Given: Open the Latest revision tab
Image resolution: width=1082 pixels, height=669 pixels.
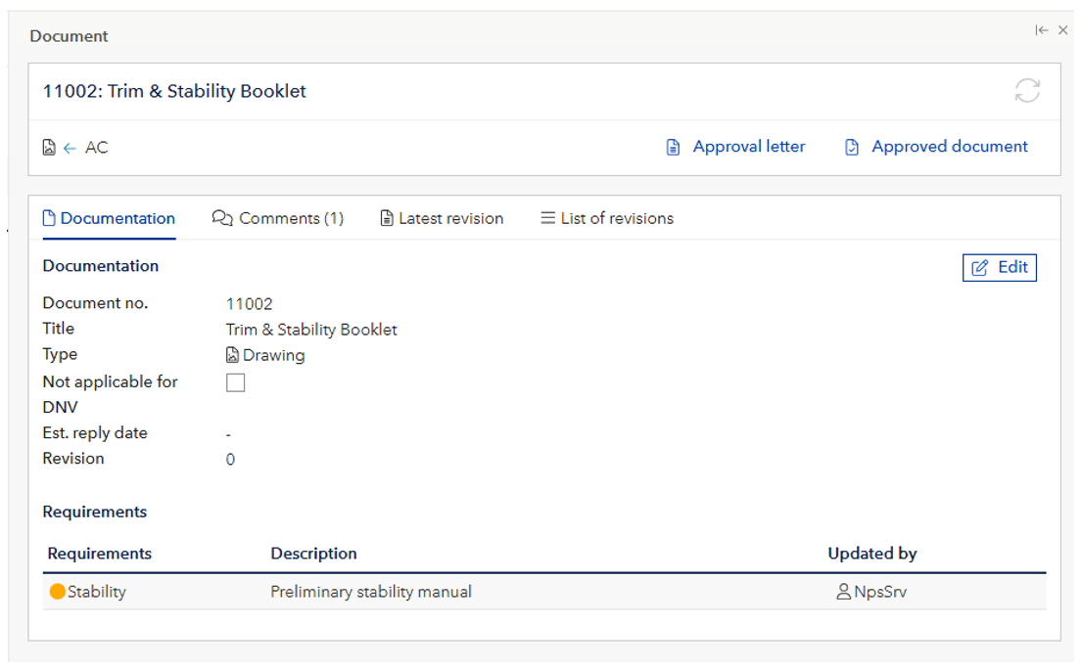Looking at the screenshot, I should [x=442, y=218].
